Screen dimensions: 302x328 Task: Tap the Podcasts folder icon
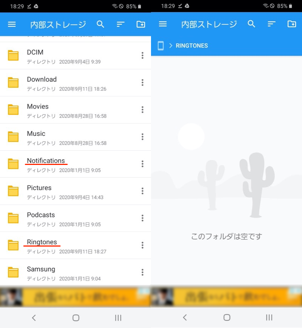[13, 218]
